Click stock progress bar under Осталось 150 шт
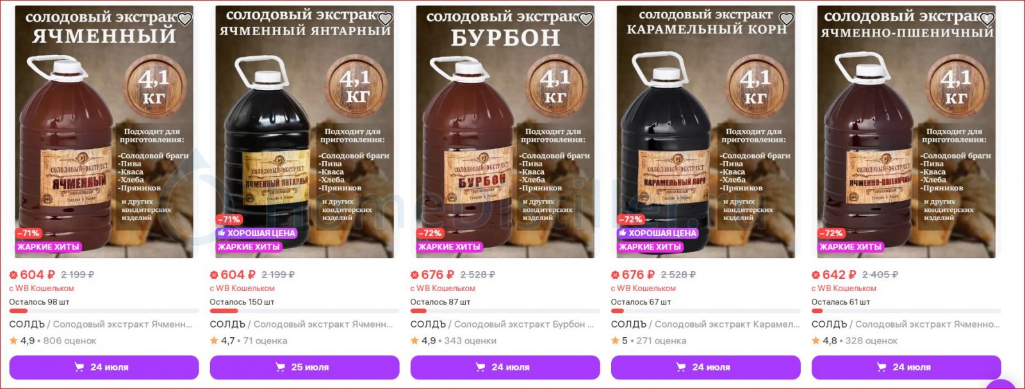The image size is (1025, 389). tap(304, 311)
